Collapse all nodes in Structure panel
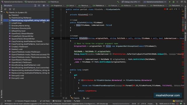This screenshot has height=105, width=187. click(x=39, y=6)
